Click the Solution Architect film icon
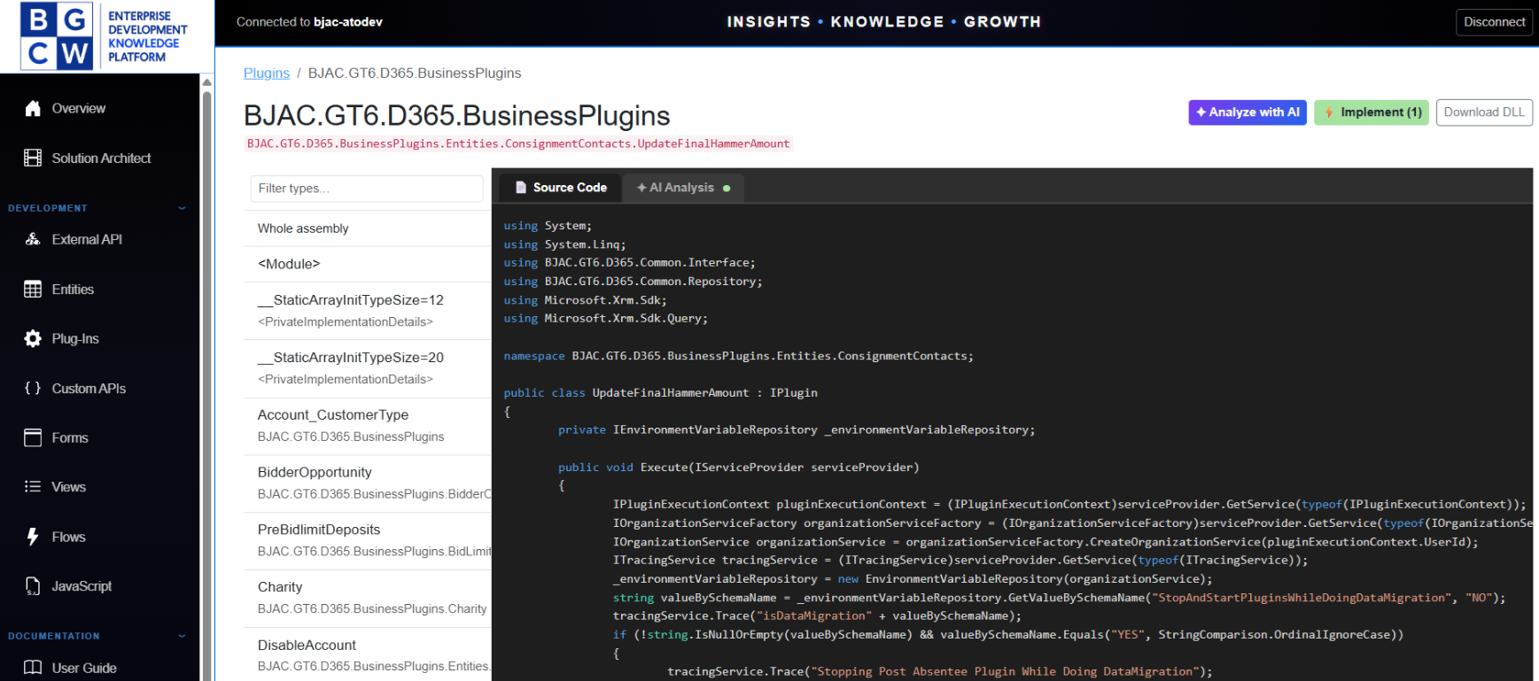The width and height of the screenshot is (1539, 681). point(33,158)
